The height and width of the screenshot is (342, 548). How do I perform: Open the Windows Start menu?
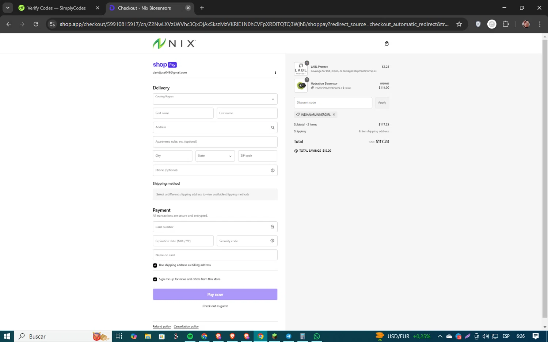tap(7, 336)
